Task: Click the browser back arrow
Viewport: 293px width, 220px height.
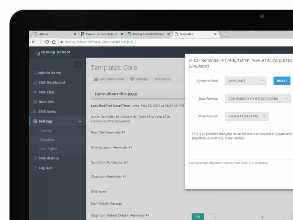Action: 34,42
